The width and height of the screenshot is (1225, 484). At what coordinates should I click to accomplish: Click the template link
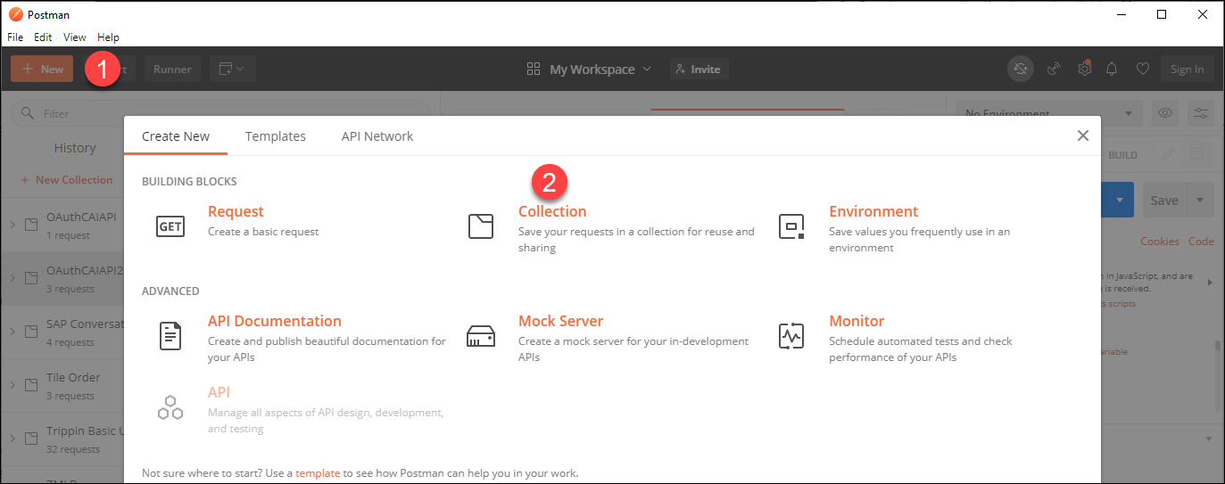tap(317, 472)
